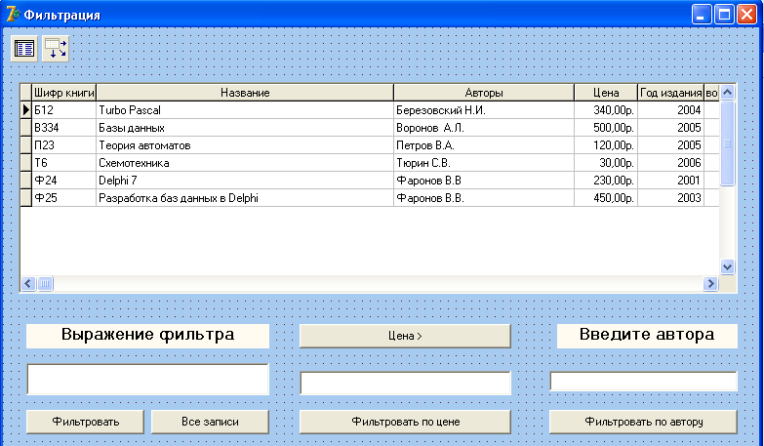Click the 'Фильтровать по автору' button
Image resolution: width=764 pixels, height=446 pixels.
(644, 422)
